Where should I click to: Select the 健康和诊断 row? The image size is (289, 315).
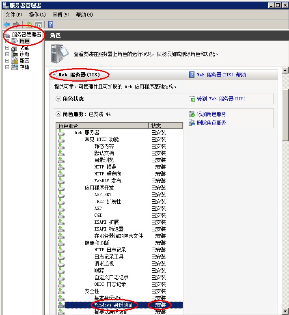pyautogui.click(x=120, y=243)
